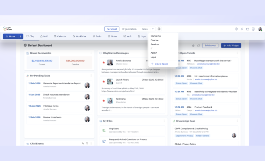The image size is (265, 161).
Task: Refresh the dashboard with the reload icon
Action: 199,46
